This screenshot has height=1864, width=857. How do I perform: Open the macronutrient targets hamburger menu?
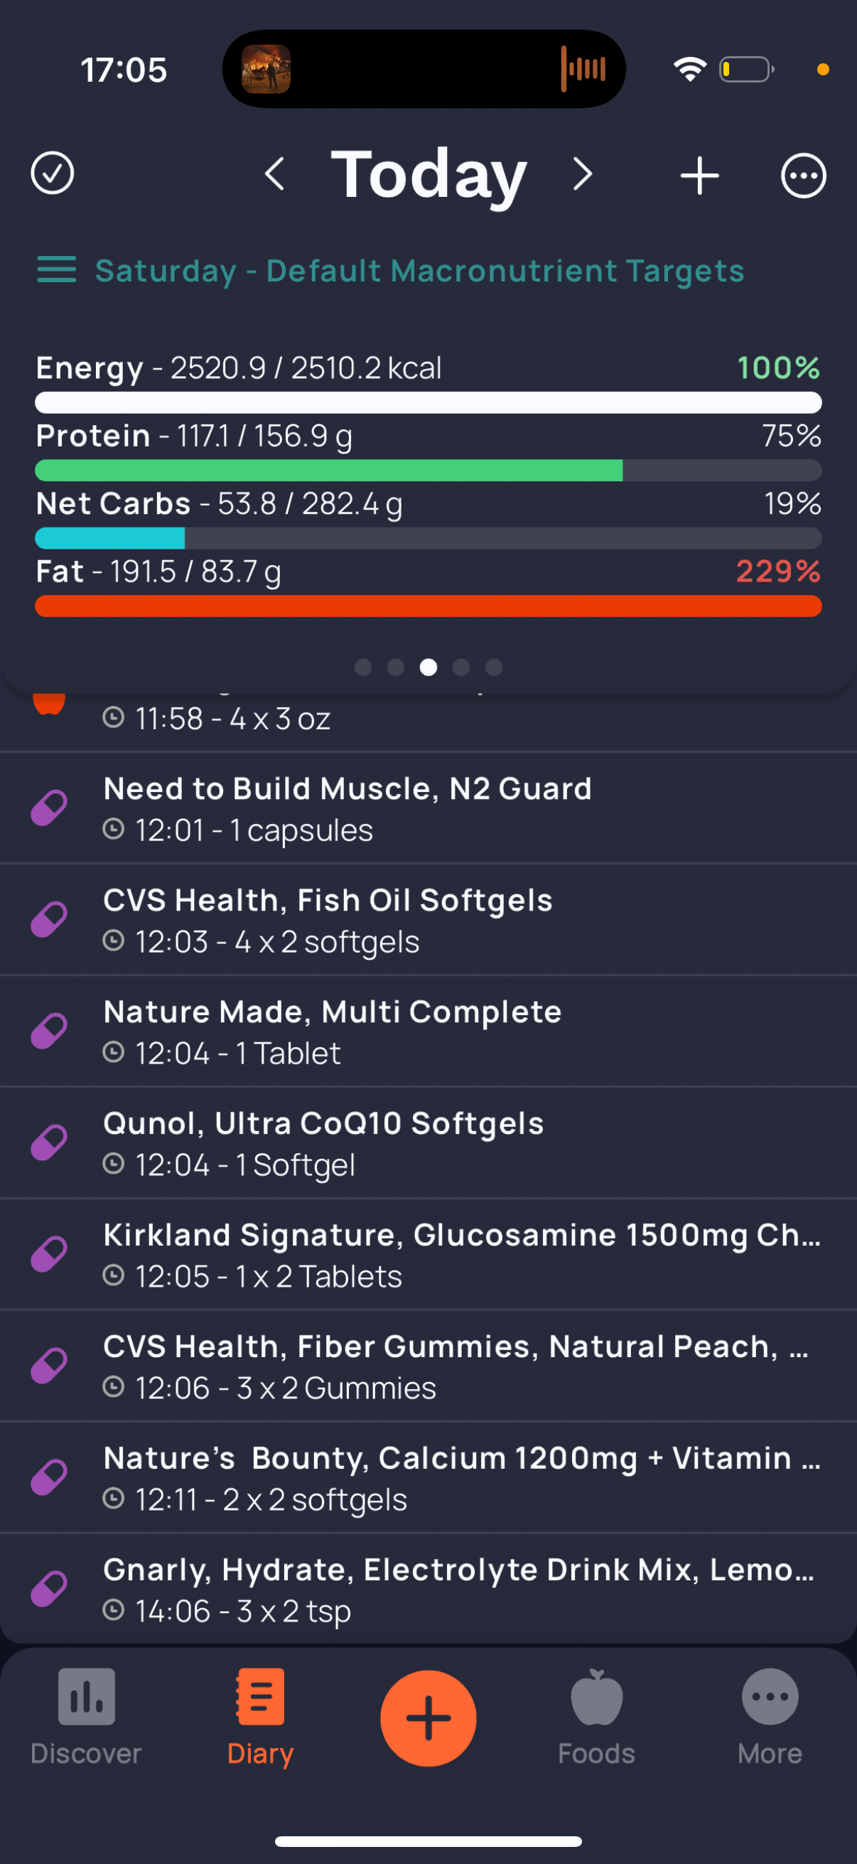[x=56, y=270]
